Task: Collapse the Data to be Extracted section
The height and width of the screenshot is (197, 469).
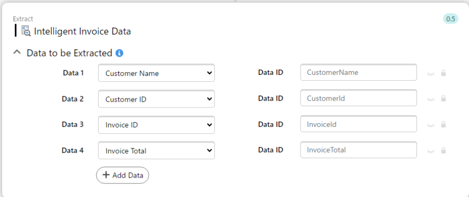Action: (17, 52)
